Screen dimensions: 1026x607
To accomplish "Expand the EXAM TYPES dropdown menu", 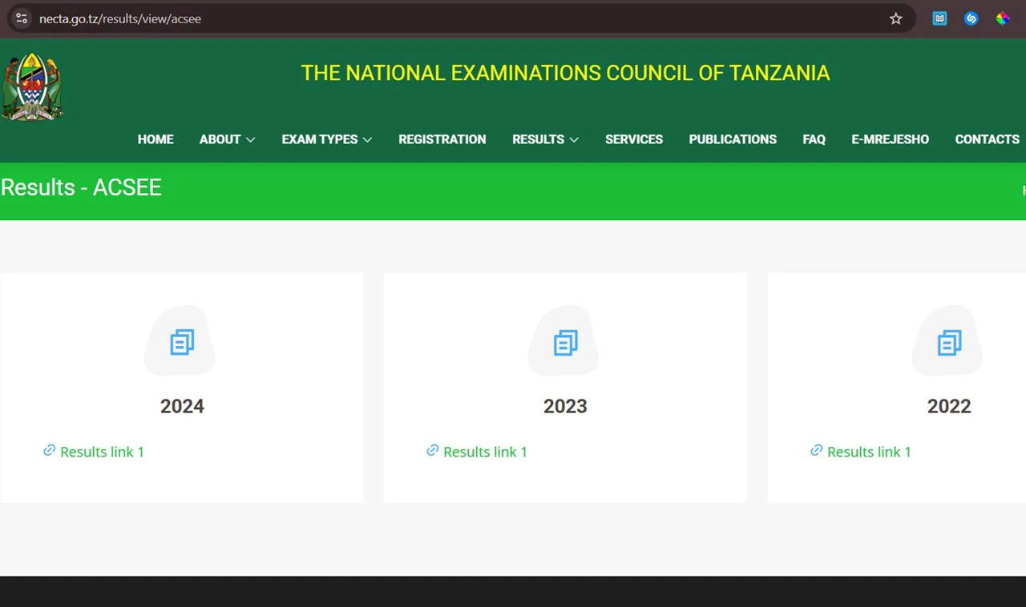I will click(327, 139).
